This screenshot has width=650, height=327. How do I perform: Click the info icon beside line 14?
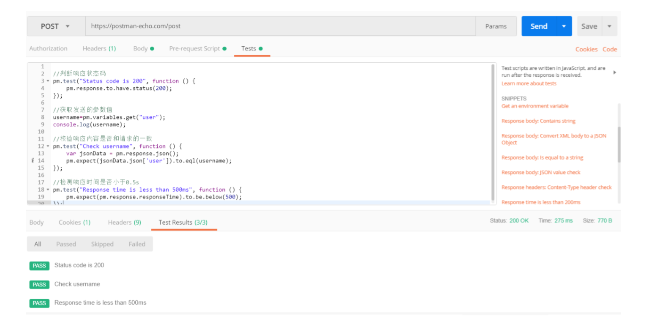coord(32,161)
